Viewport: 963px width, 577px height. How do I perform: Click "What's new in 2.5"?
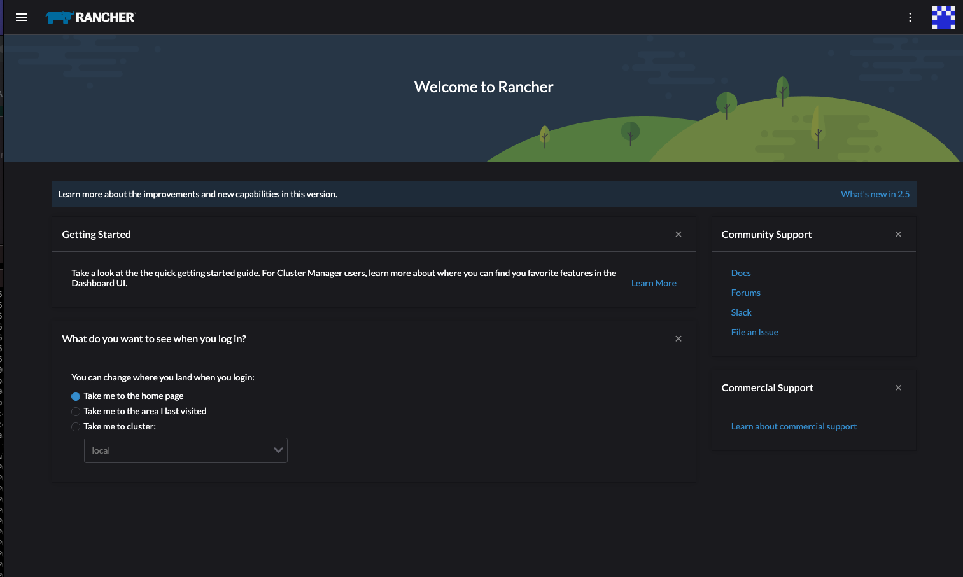coord(875,194)
